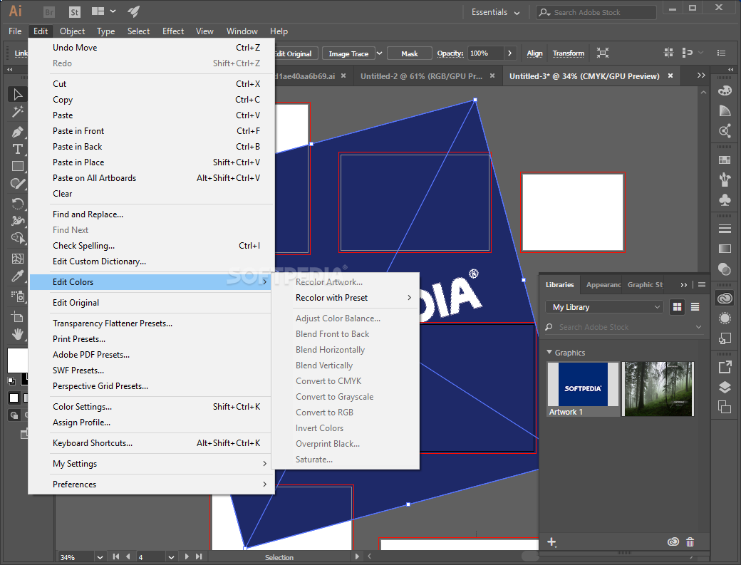This screenshot has width=741, height=565.
Task: Select the Eyedropper tool
Action: (x=18, y=276)
